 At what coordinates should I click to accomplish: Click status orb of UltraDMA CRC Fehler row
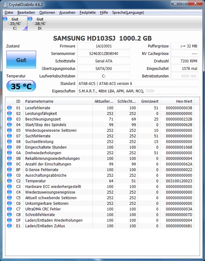(9, 209)
